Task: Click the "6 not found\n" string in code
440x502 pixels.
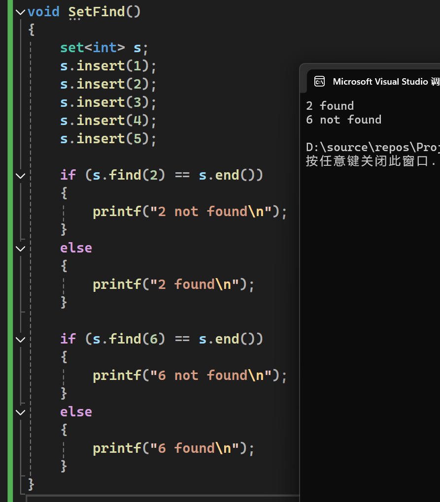Action: (211, 376)
